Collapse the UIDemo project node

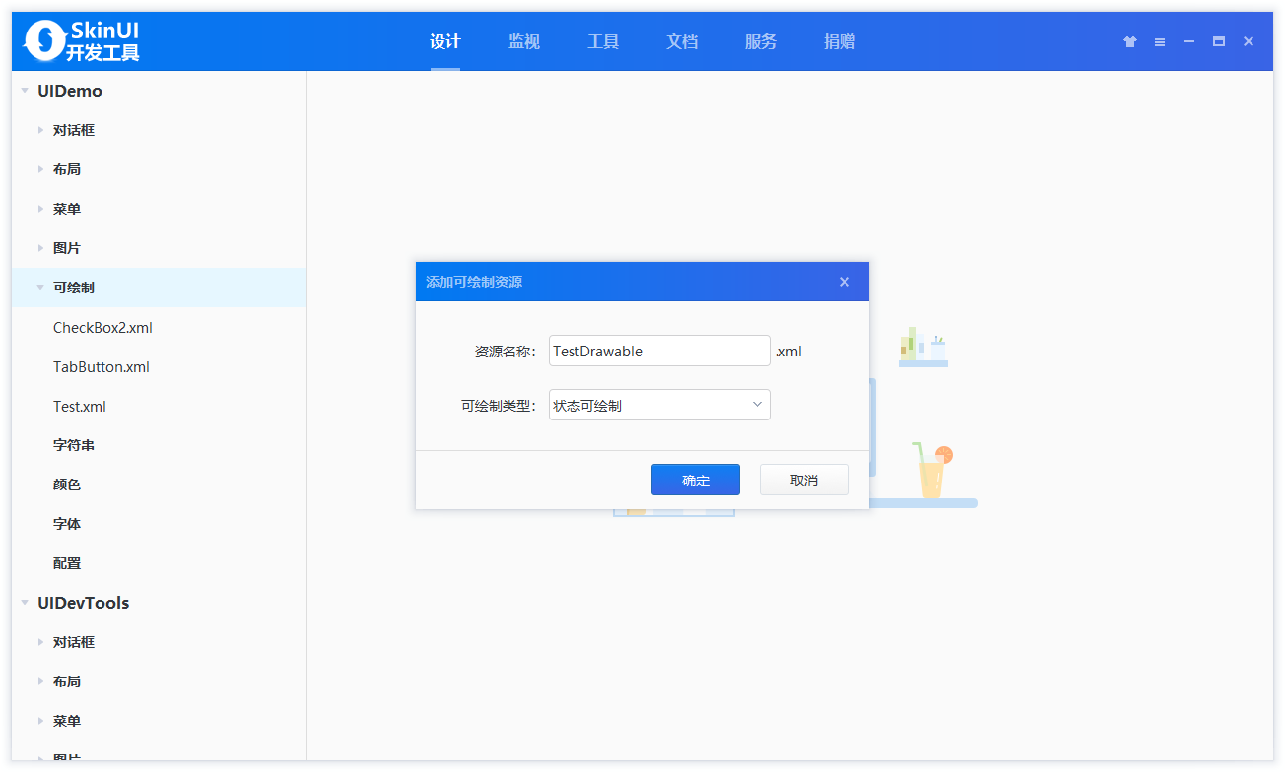coord(24,91)
